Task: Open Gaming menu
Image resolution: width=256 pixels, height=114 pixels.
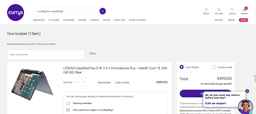Action: pyautogui.click(x=82, y=20)
